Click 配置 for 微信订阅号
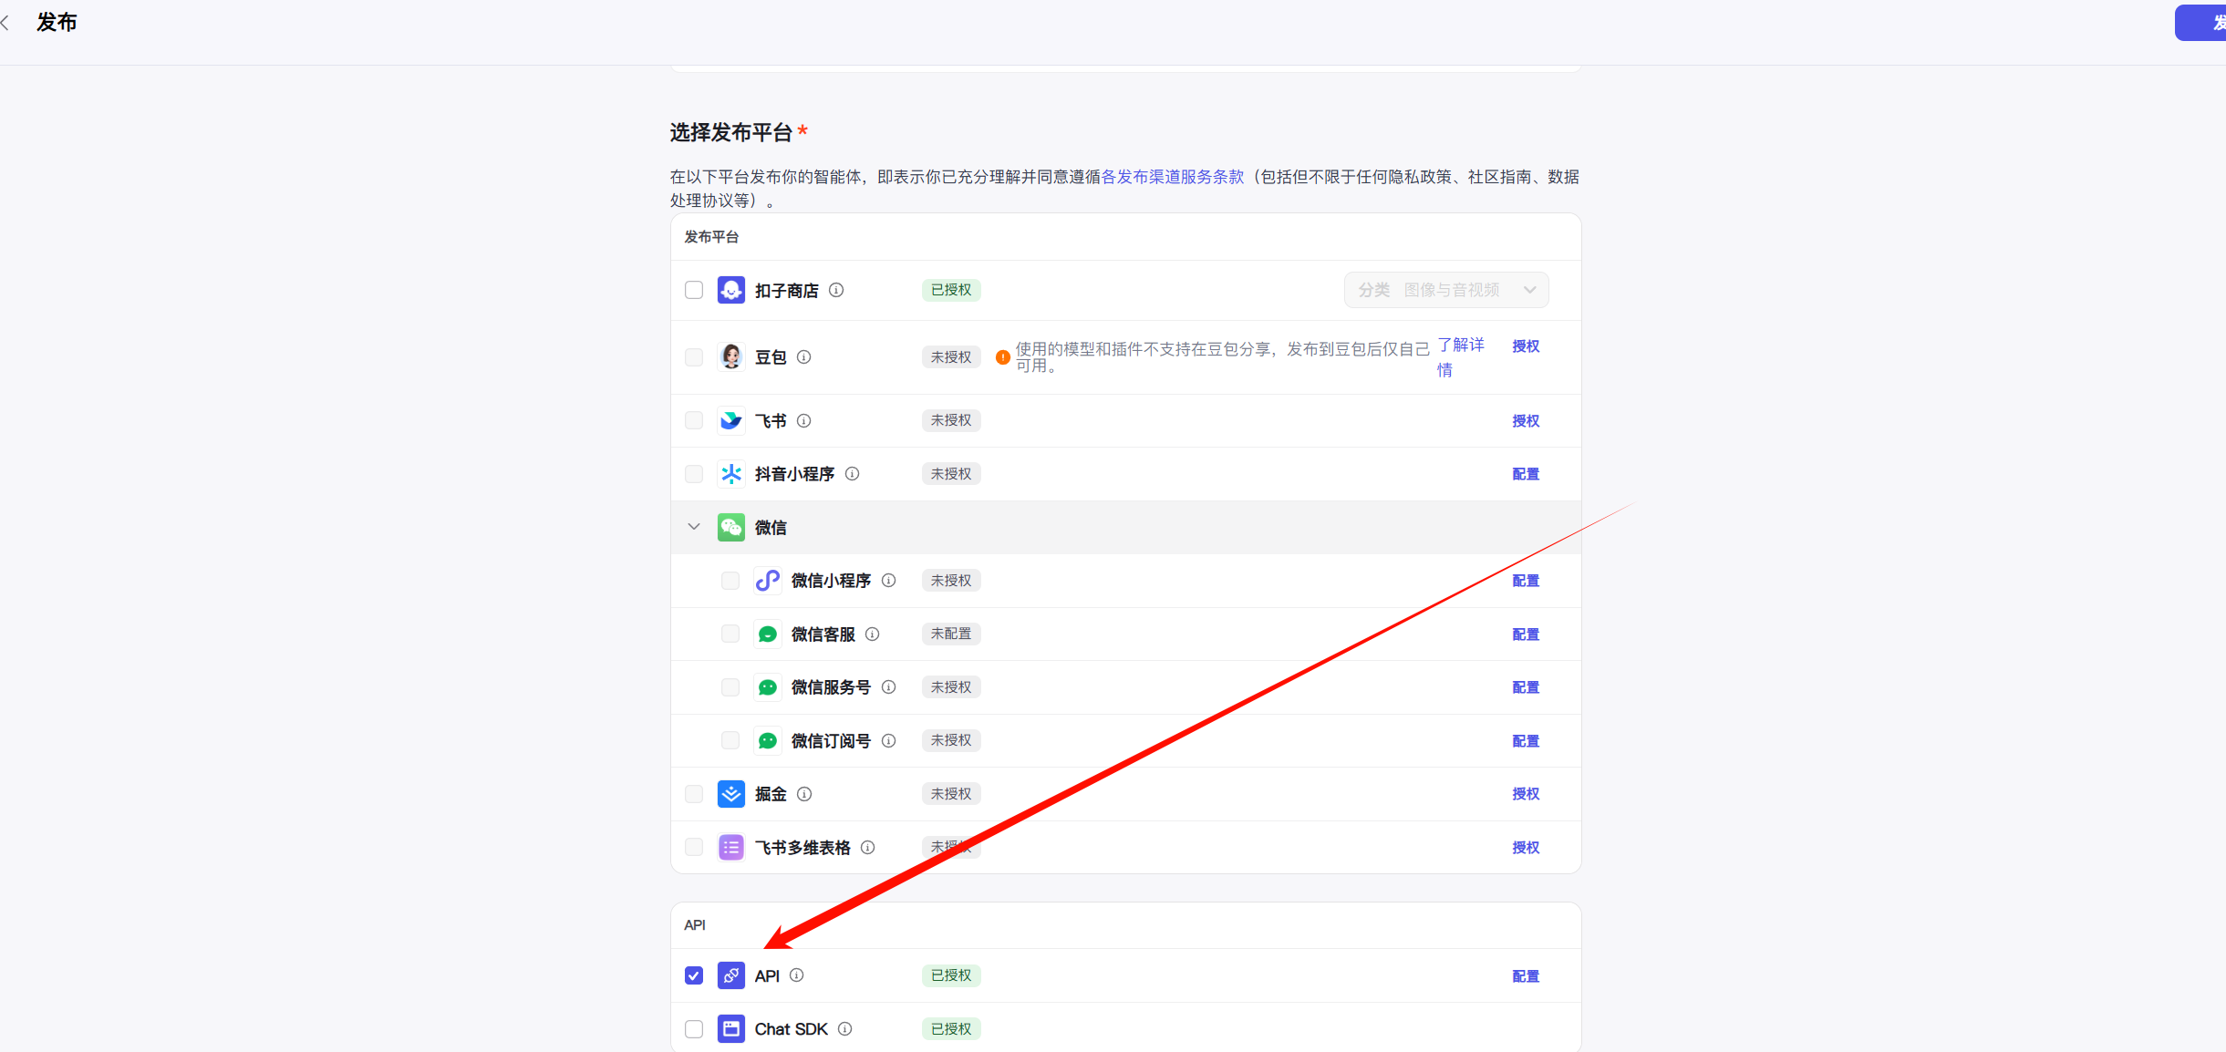 [1526, 741]
